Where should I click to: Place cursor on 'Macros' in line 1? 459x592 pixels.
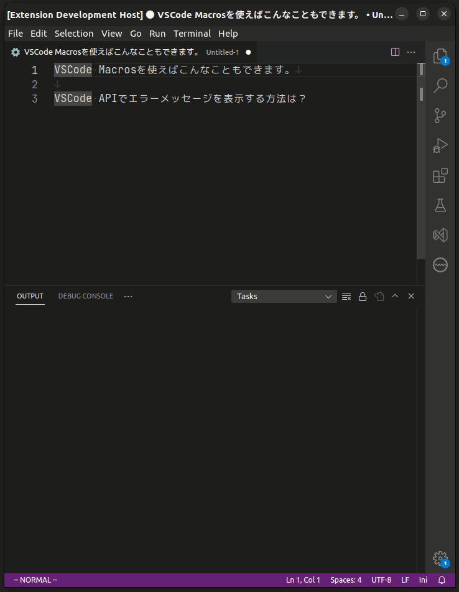[118, 70]
